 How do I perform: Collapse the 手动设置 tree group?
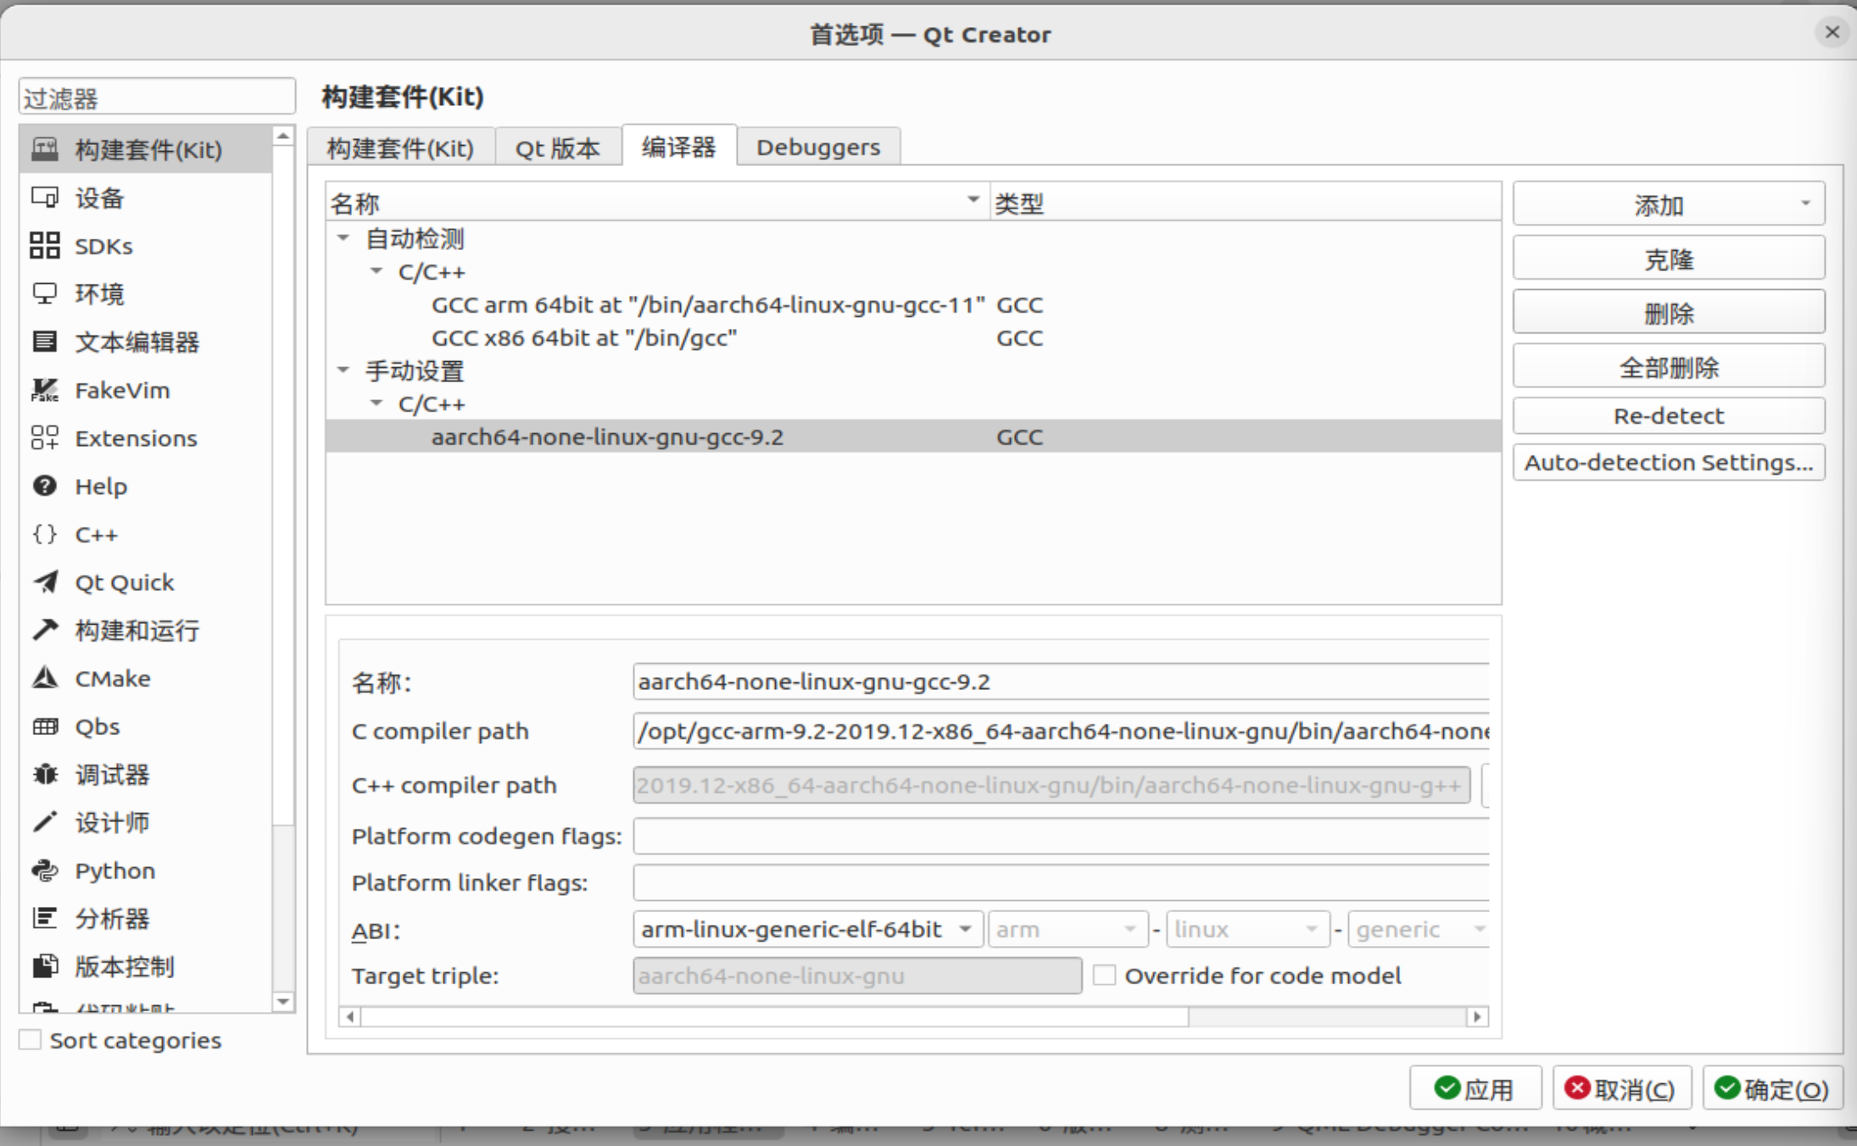click(343, 370)
